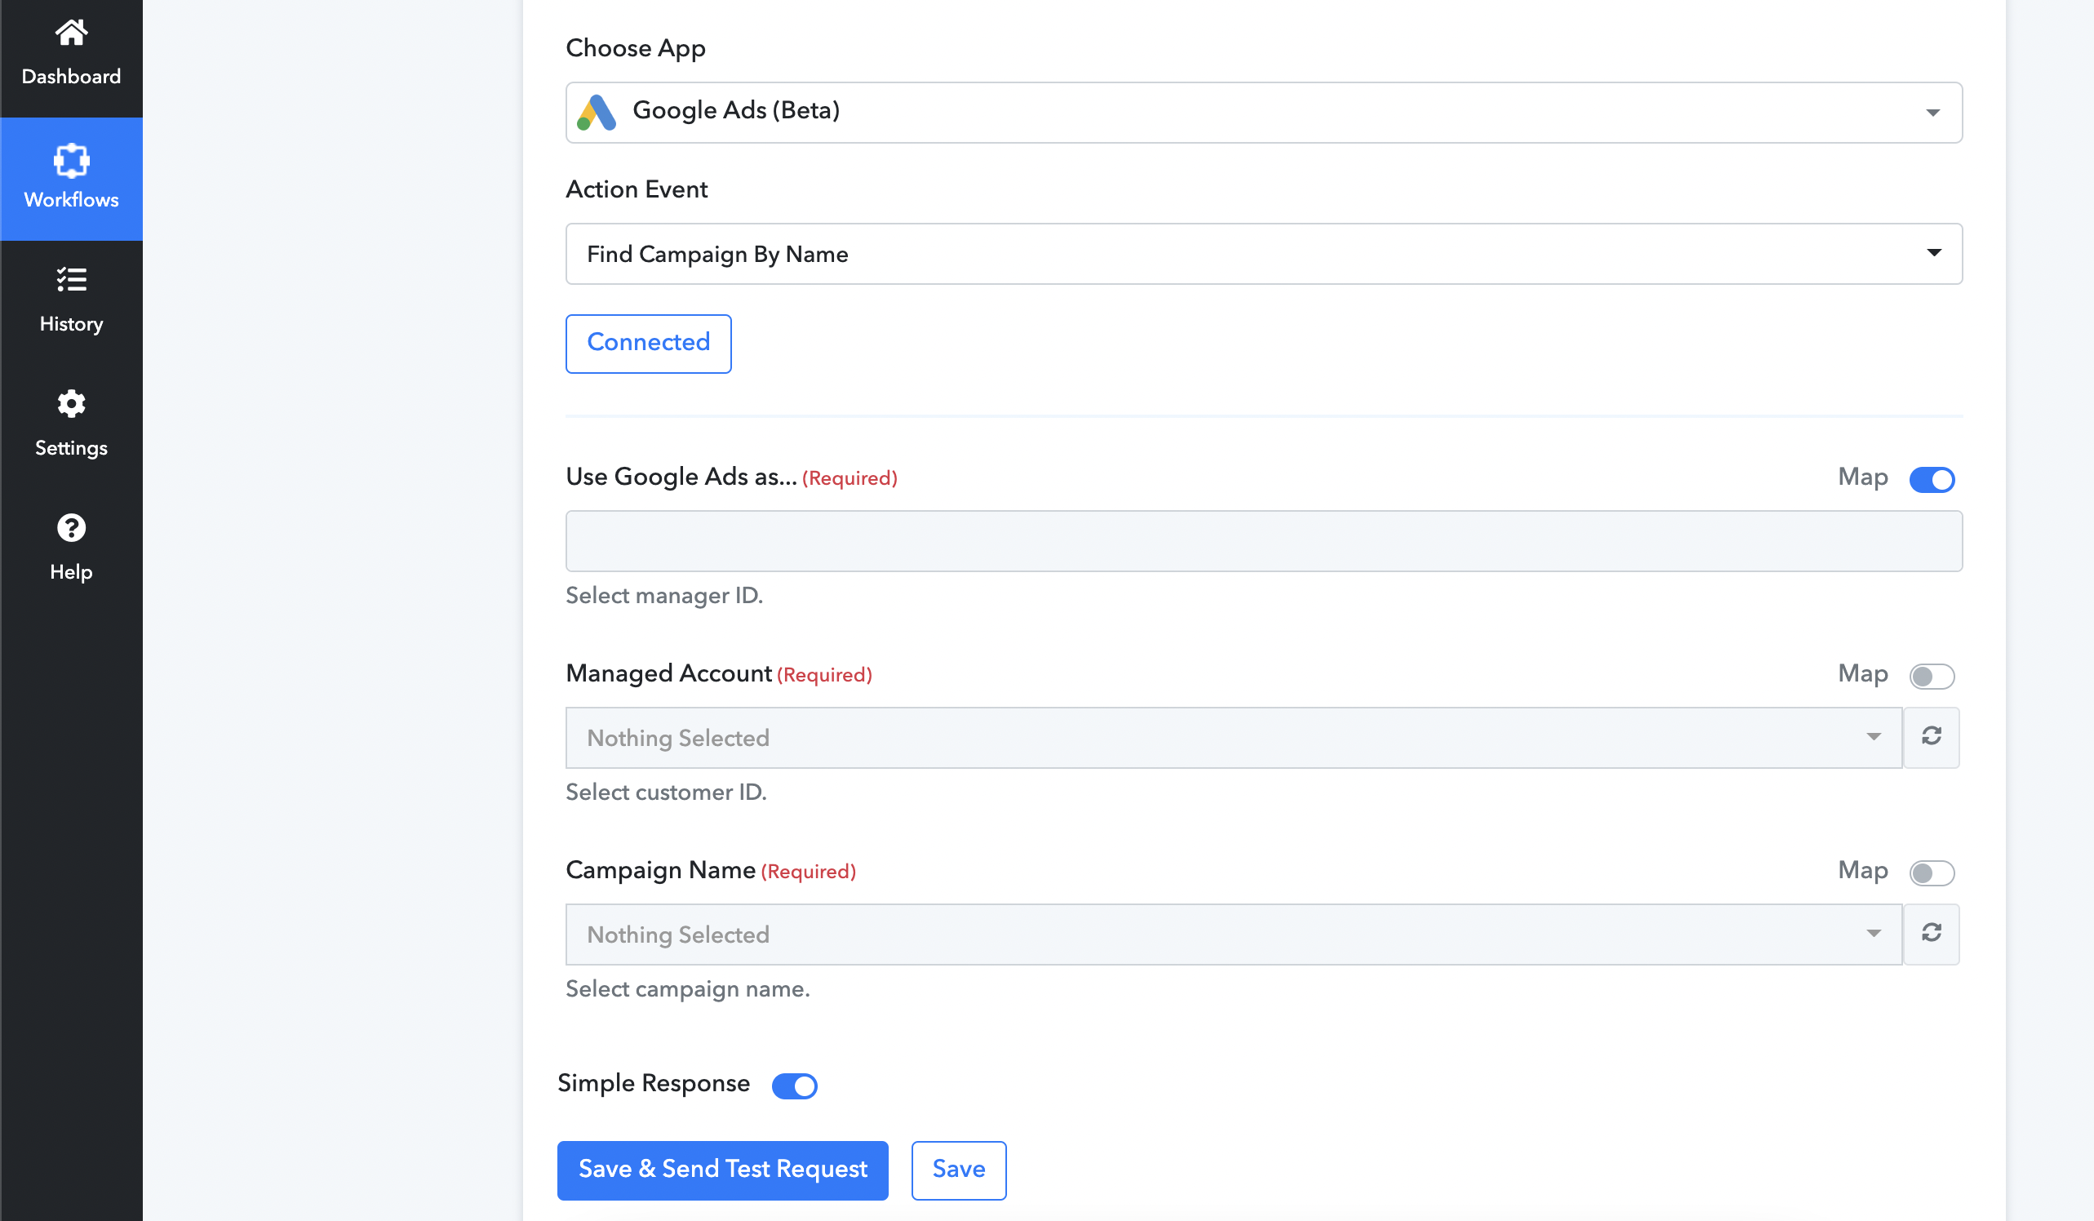Click the 'Campaign Name' field label
Viewport: 2094px width, 1221px height.
pos(661,870)
